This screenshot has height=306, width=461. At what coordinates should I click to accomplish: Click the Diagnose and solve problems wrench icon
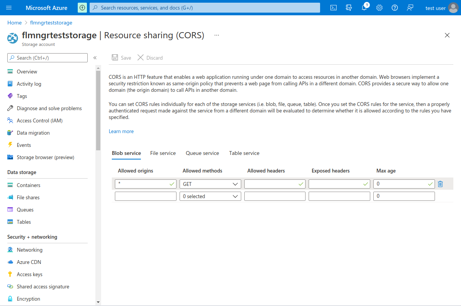click(10, 108)
